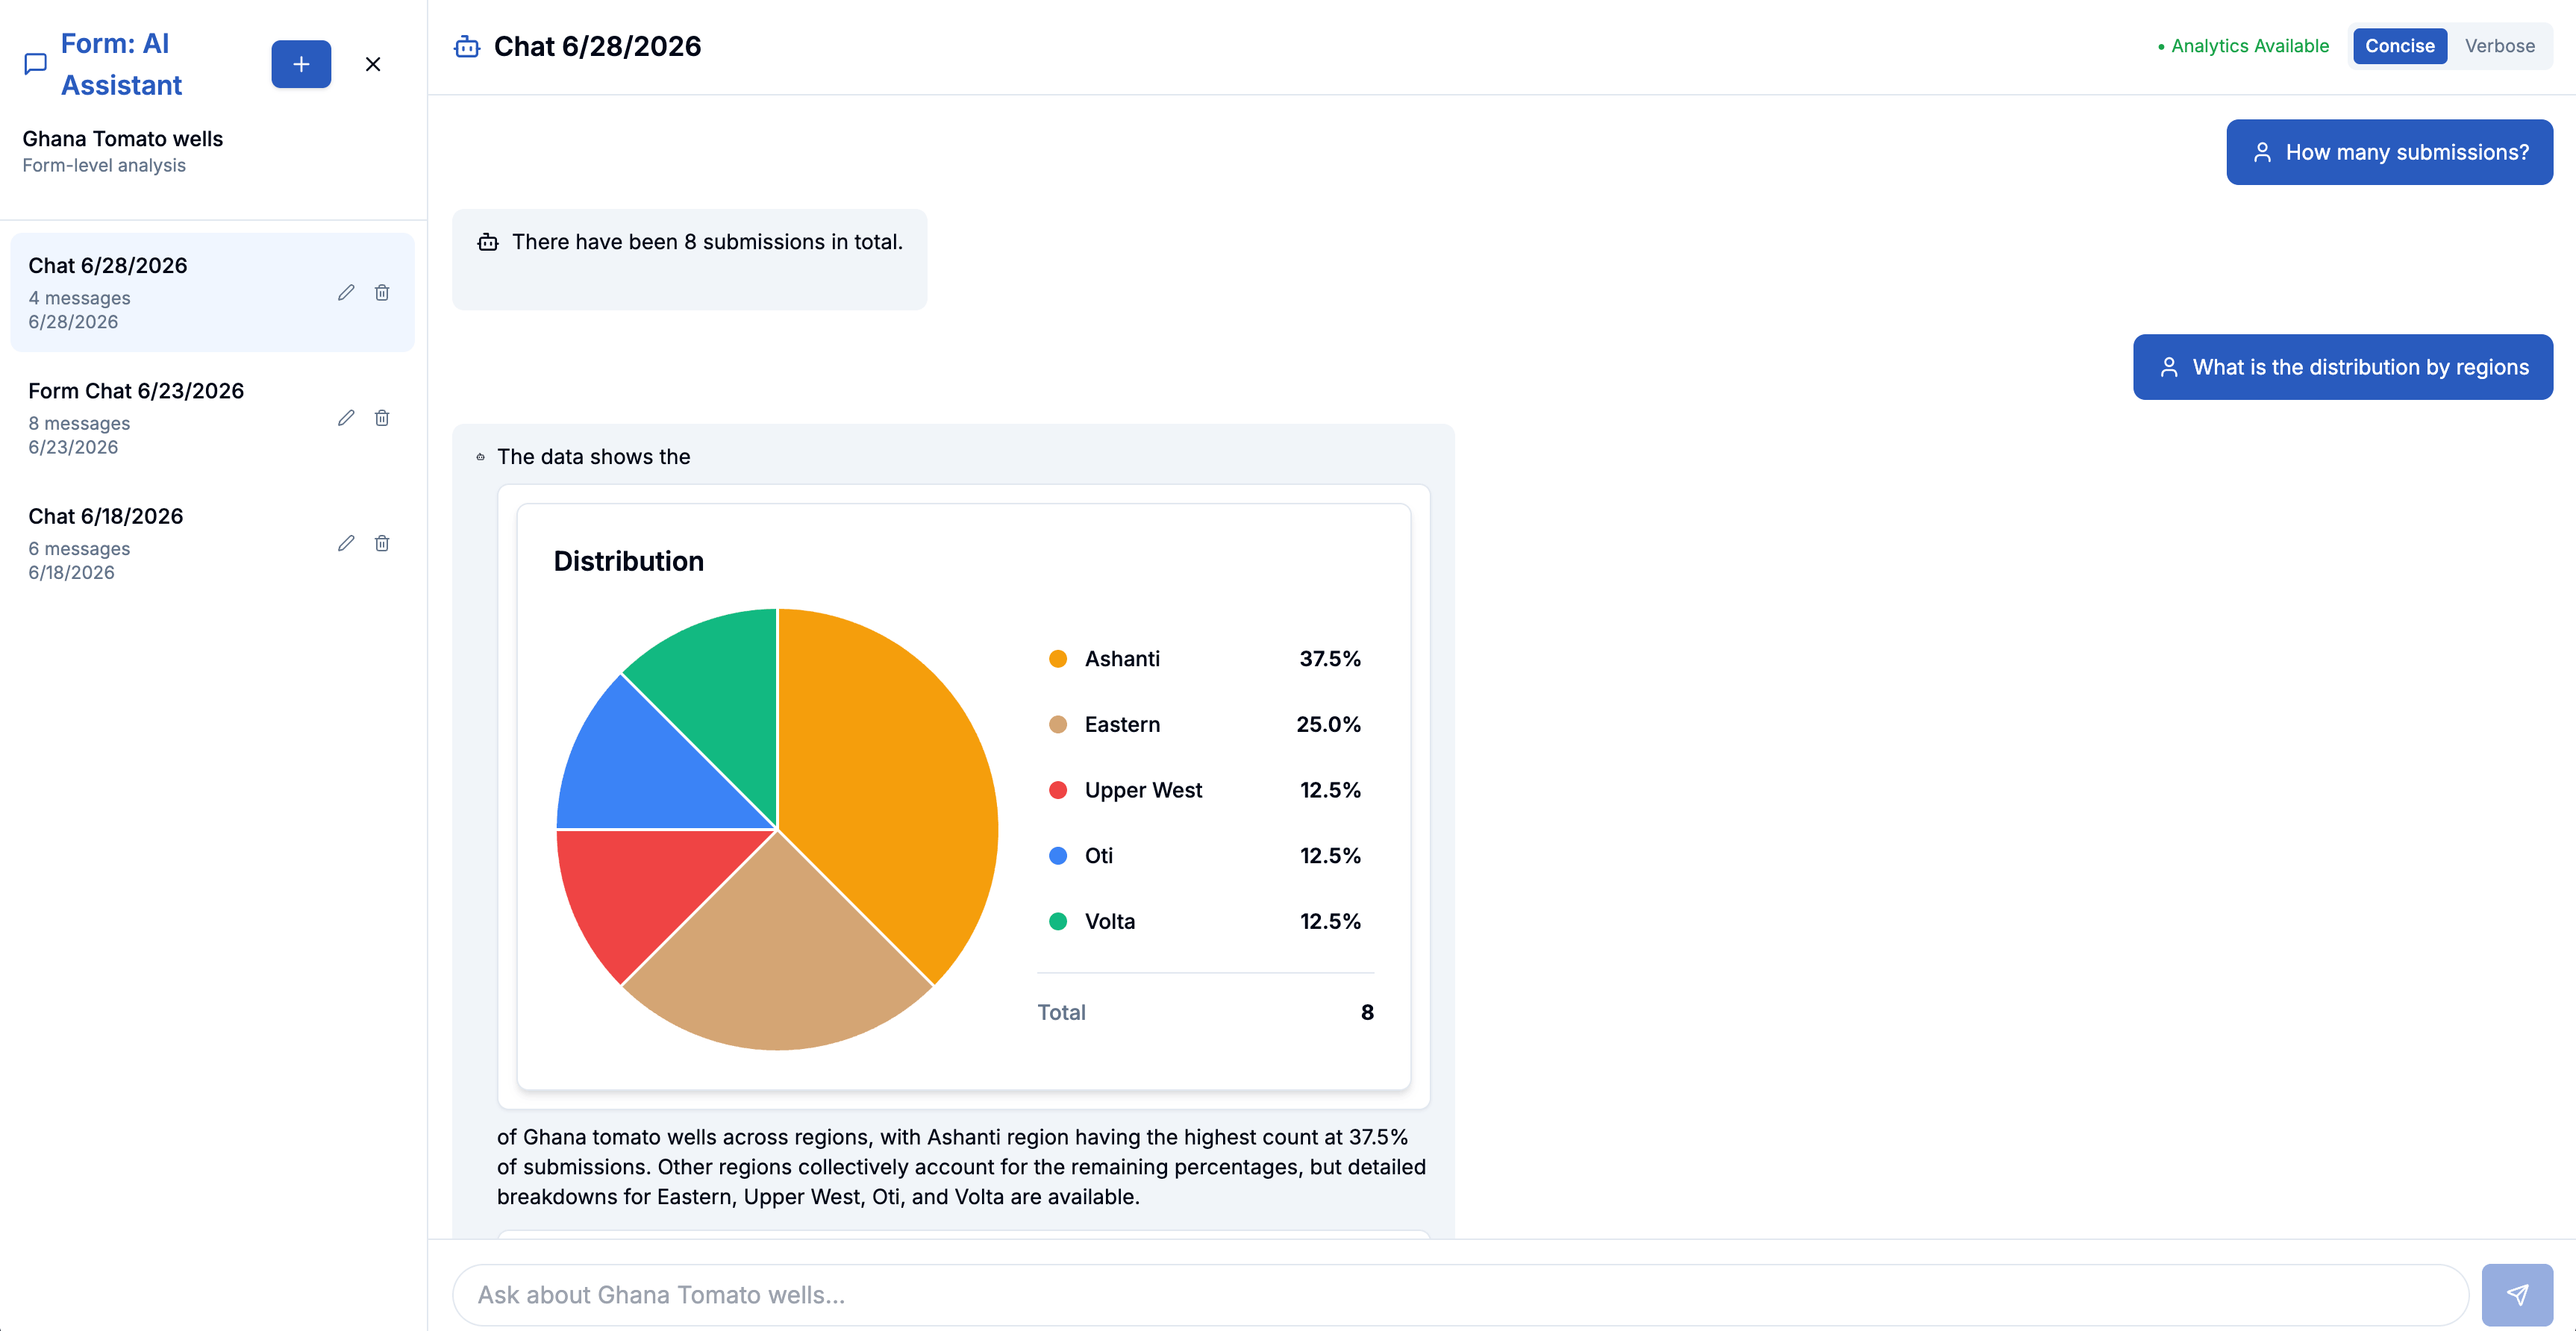Click 'The data shows the' response text
Screen dimensions: 2576x1331
[593, 457]
